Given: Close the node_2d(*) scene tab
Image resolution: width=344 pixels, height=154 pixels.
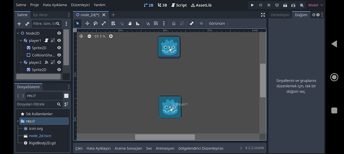Looking at the screenshot, I should (104, 15).
